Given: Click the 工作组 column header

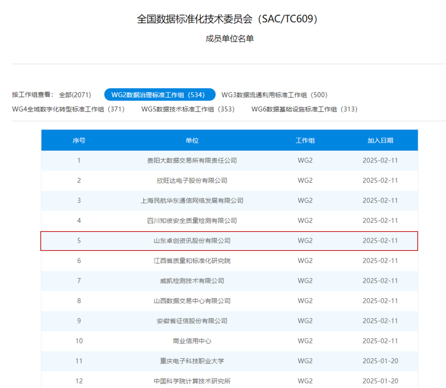Looking at the screenshot, I should click(x=305, y=140).
